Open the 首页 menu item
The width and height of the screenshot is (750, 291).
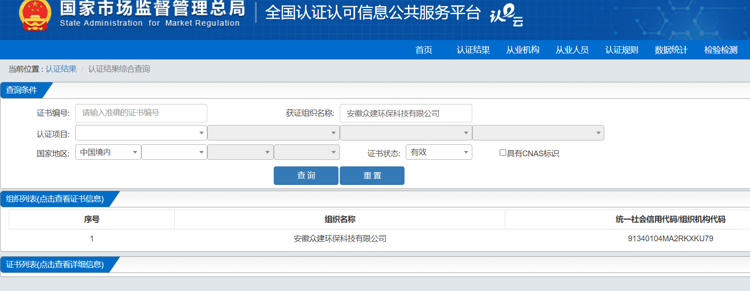tap(424, 50)
